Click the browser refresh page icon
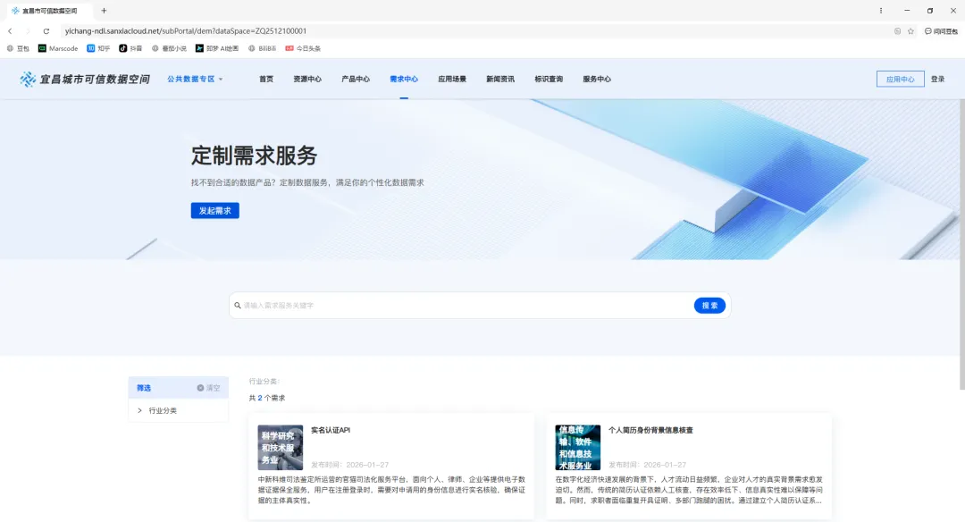965x522 pixels. pyautogui.click(x=45, y=29)
